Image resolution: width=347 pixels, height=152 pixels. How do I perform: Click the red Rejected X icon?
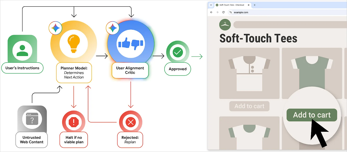(130, 122)
